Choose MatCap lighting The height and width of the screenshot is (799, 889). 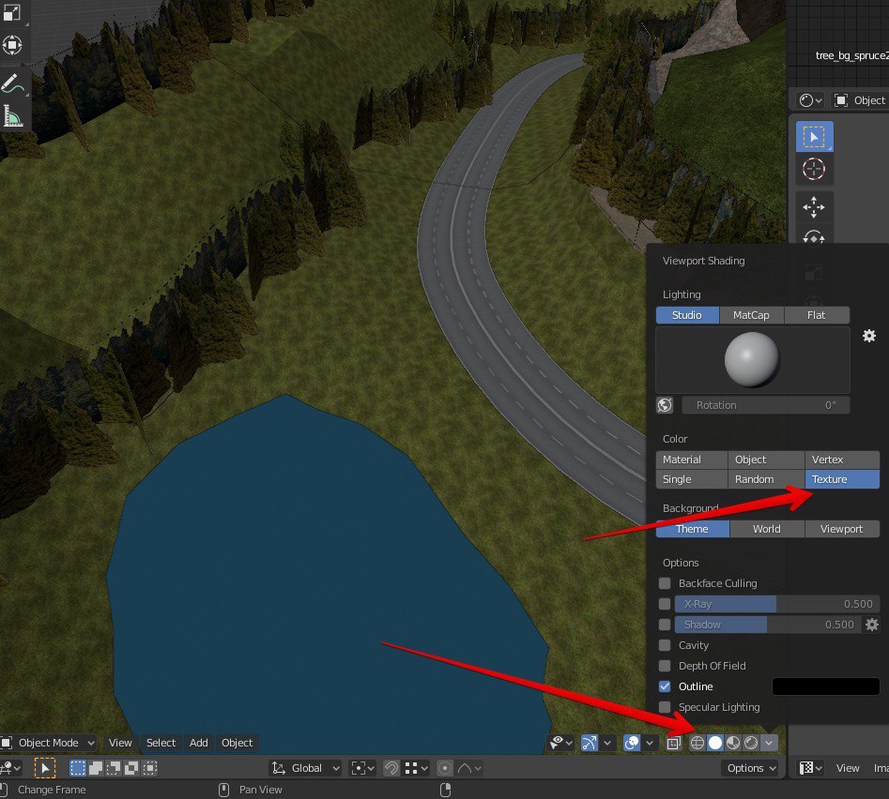click(751, 315)
